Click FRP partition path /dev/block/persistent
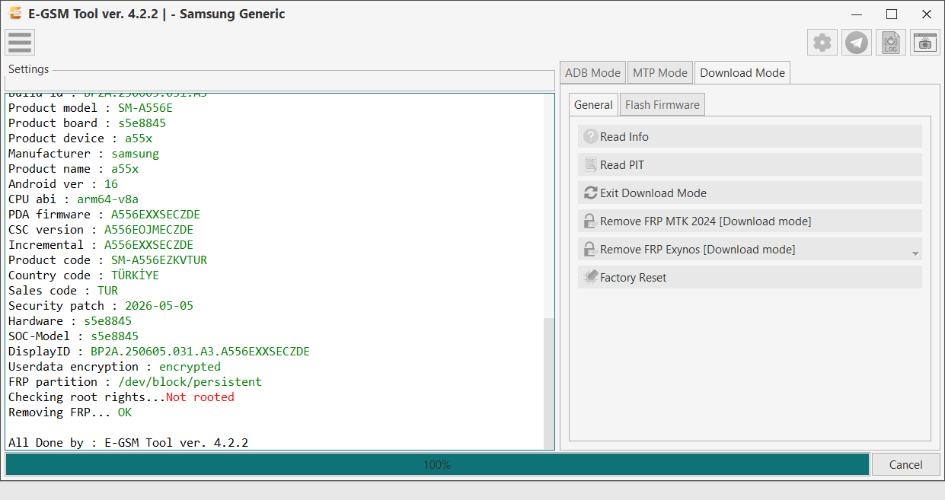This screenshot has width=945, height=500. [x=190, y=382]
